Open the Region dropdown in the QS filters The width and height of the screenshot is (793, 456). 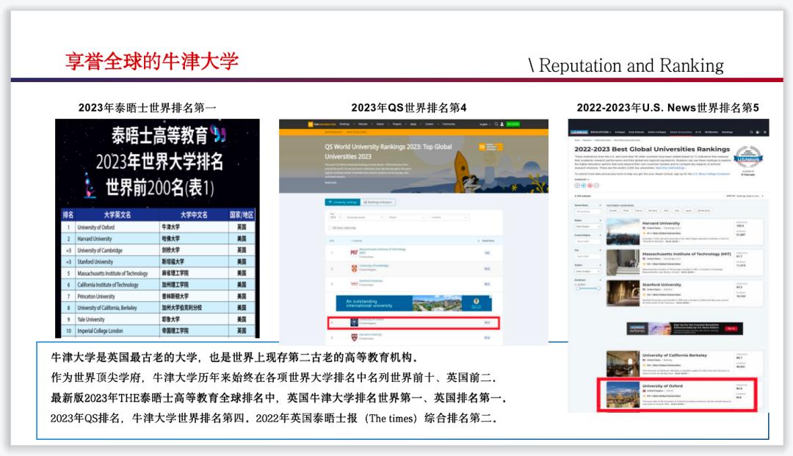point(407,217)
